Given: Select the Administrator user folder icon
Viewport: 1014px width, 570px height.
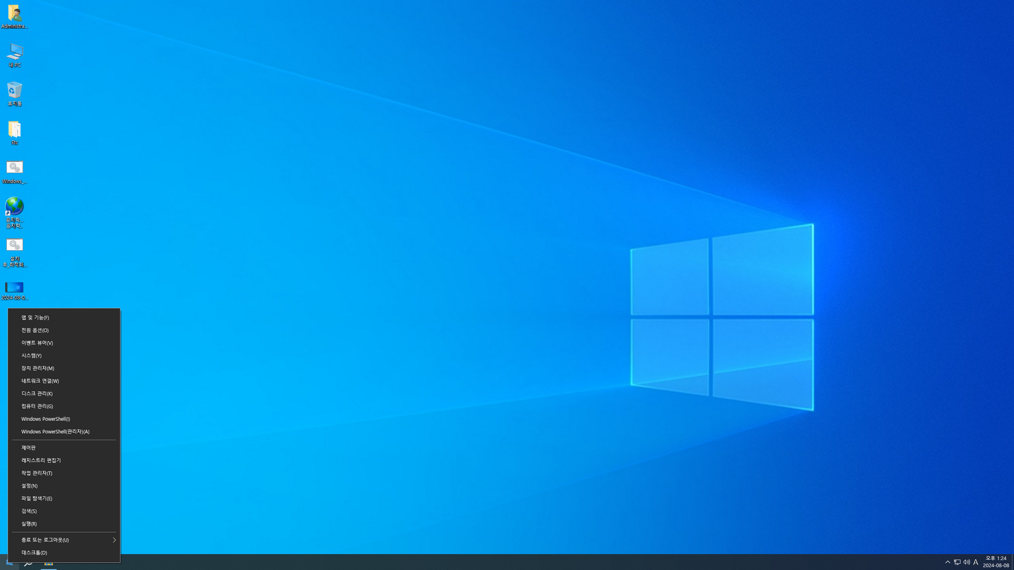Looking at the screenshot, I should click(x=14, y=14).
